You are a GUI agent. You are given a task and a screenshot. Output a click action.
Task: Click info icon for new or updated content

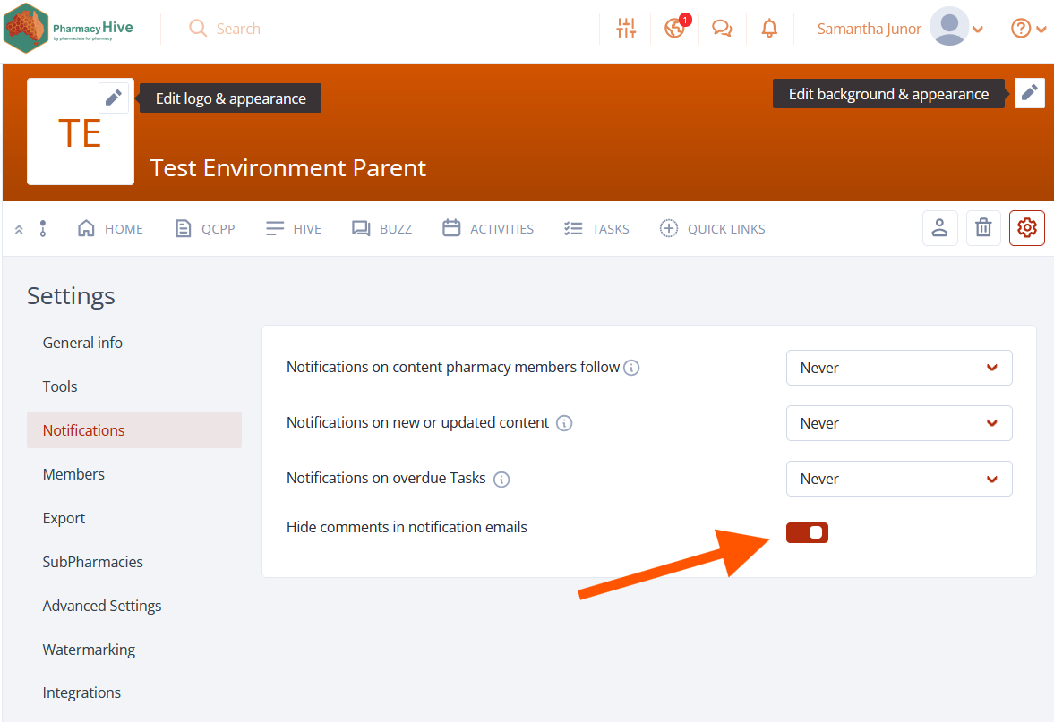point(564,423)
